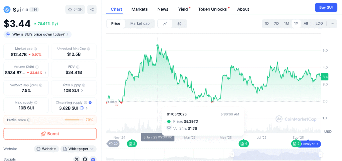Click the Circulating supply info icon

85,102
